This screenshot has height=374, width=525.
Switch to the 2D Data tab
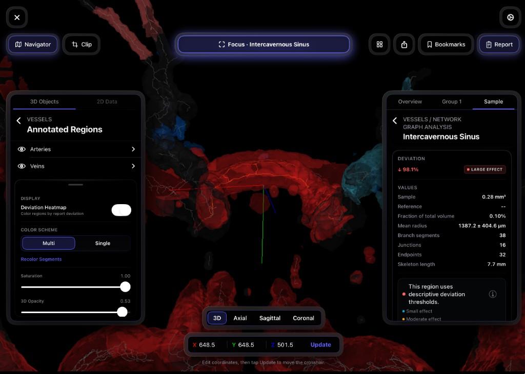pos(107,102)
